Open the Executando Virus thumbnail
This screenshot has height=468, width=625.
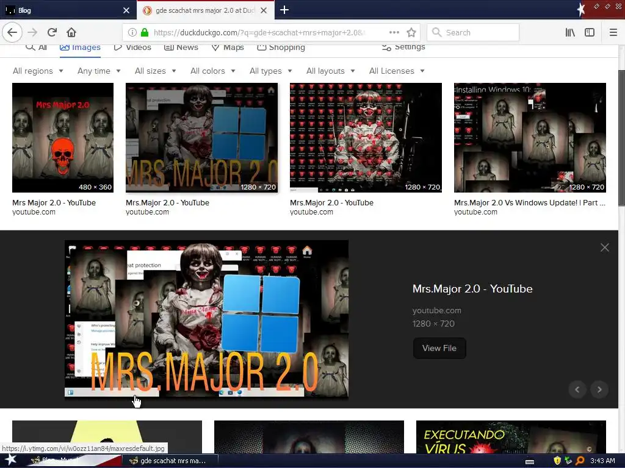tap(511, 436)
